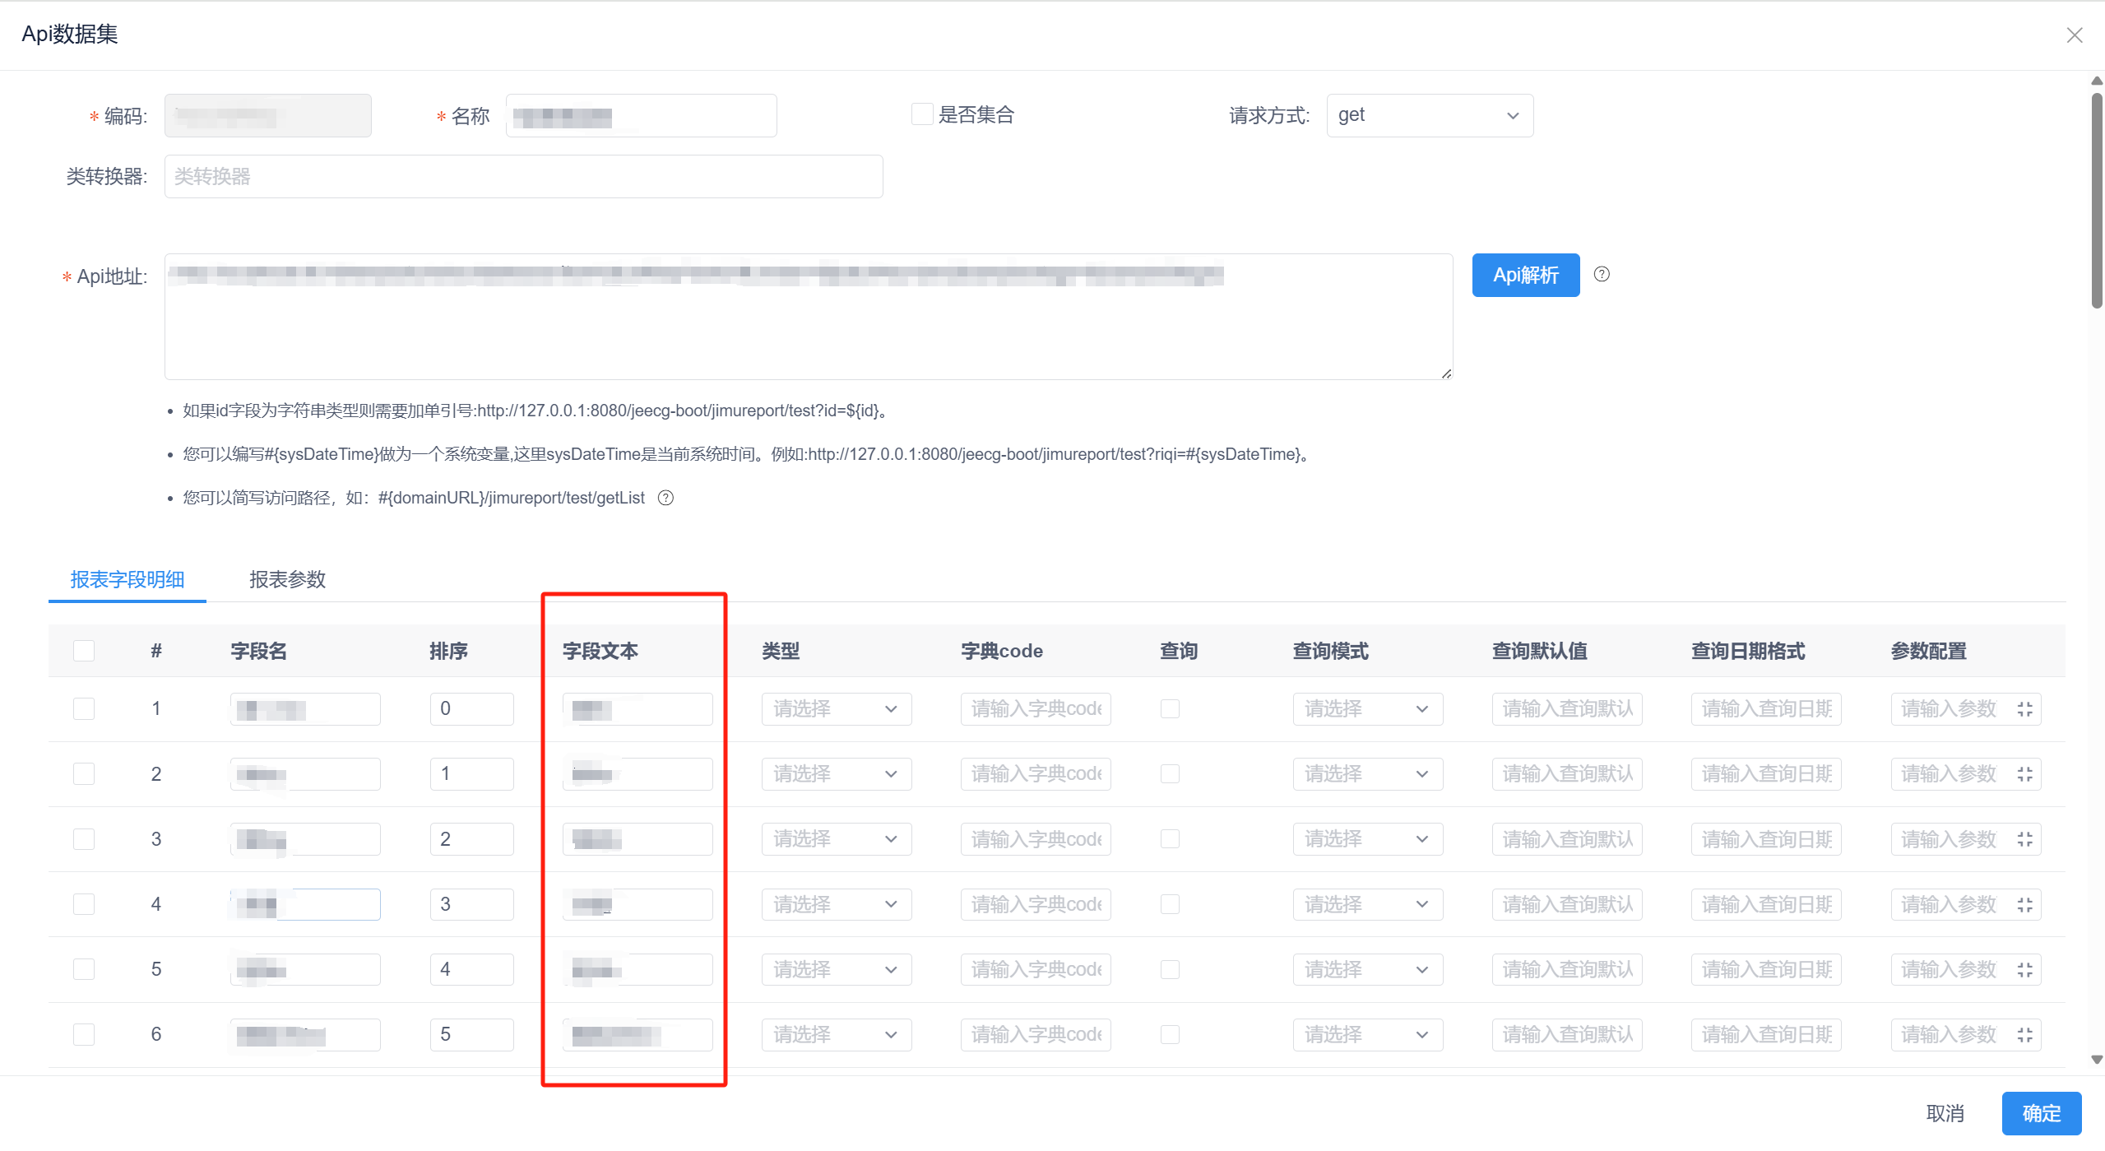Expand 参数配置 icon in row 6
The image size is (2105, 1151).
[2024, 1035]
